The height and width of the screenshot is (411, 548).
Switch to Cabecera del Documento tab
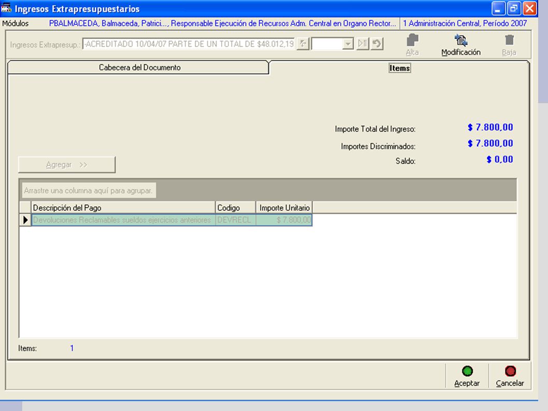click(139, 67)
